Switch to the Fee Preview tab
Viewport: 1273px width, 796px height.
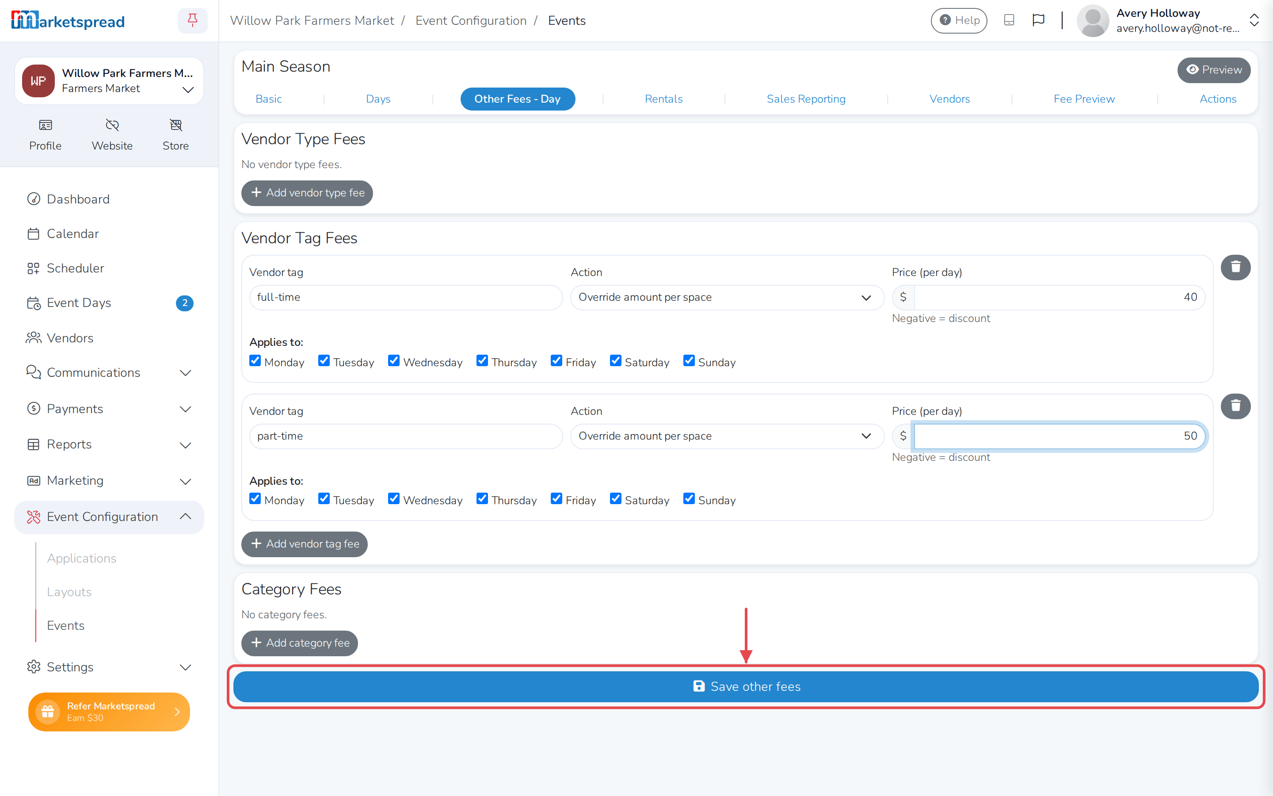click(1084, 99)
